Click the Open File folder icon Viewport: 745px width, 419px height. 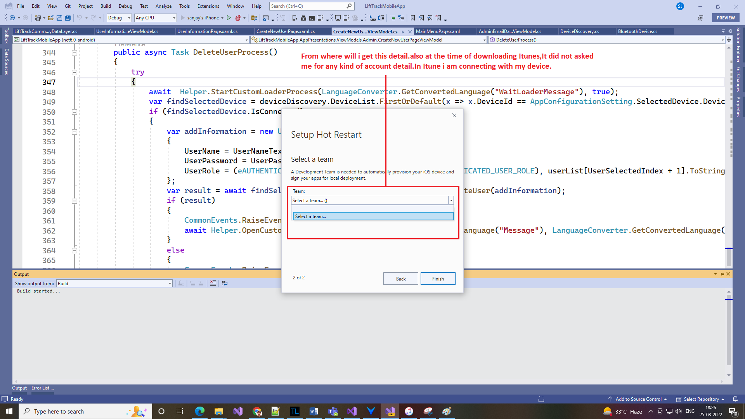pyautogui.click(x=51, y=18)
